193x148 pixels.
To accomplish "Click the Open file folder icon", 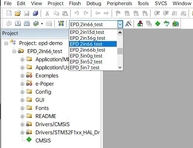I will [x=18, y=13].
